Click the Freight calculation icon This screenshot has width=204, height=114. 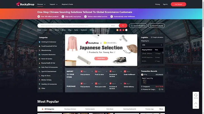[x=152, y=37]
